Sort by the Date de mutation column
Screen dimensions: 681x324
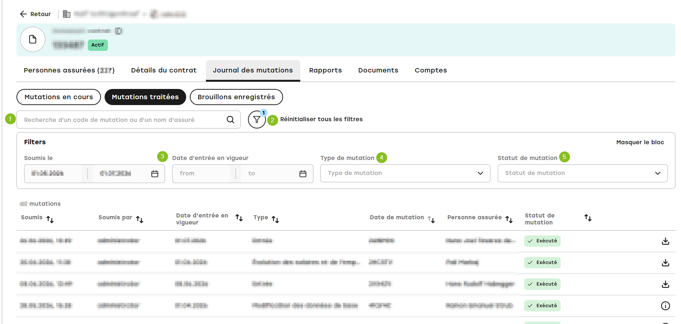coord(431,219)
